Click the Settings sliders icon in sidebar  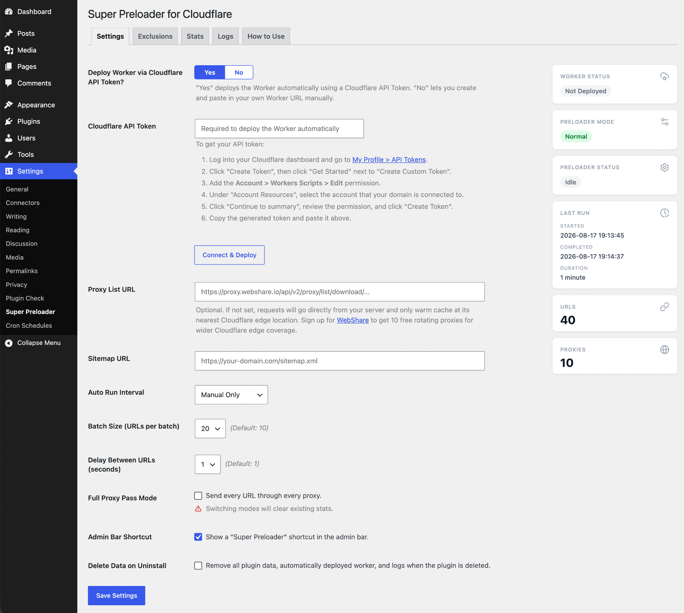tap(9, 171)
